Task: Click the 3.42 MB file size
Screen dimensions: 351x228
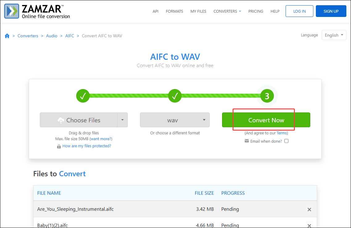Action: tap(205, 209)
